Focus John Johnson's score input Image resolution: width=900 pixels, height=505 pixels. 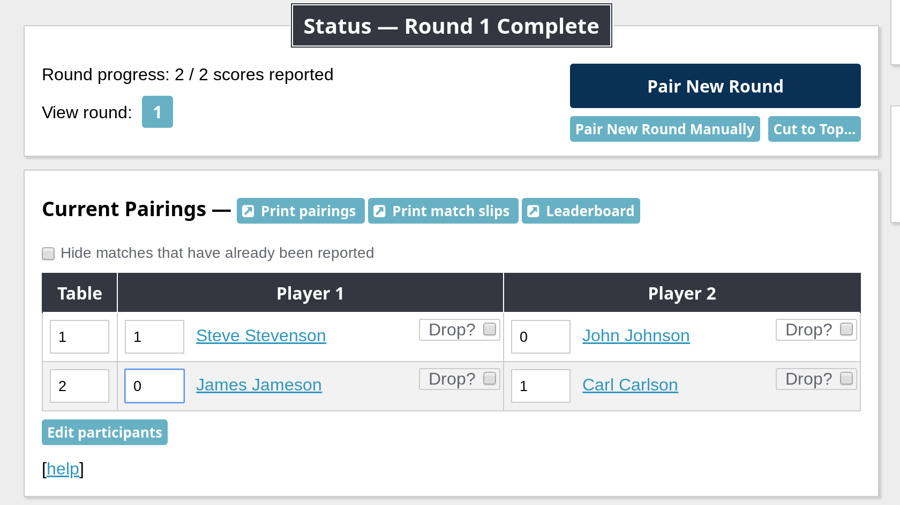541,336
